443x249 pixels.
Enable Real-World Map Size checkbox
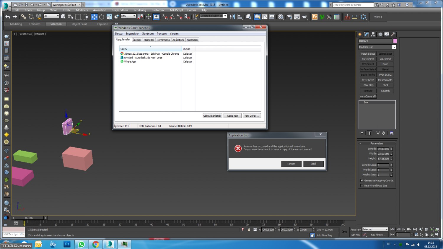point(362,185)
